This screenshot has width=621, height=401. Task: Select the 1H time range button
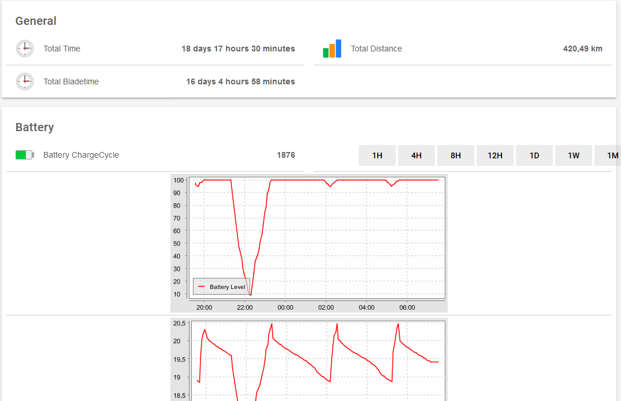pos(377,155)
